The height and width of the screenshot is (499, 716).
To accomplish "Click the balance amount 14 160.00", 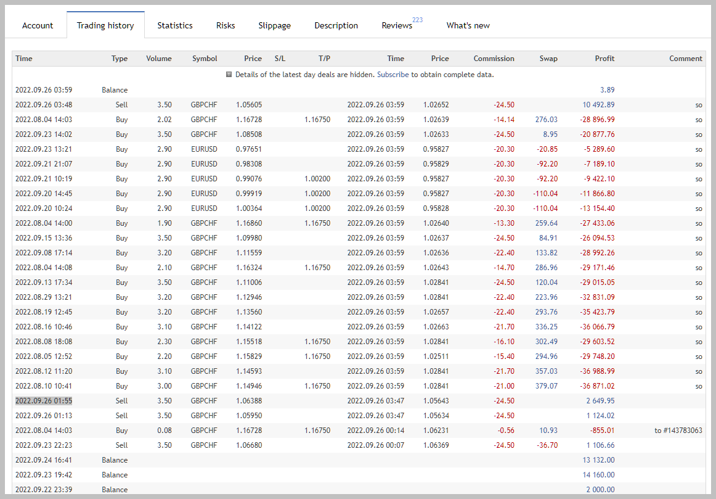I will (x=598, y=475).
